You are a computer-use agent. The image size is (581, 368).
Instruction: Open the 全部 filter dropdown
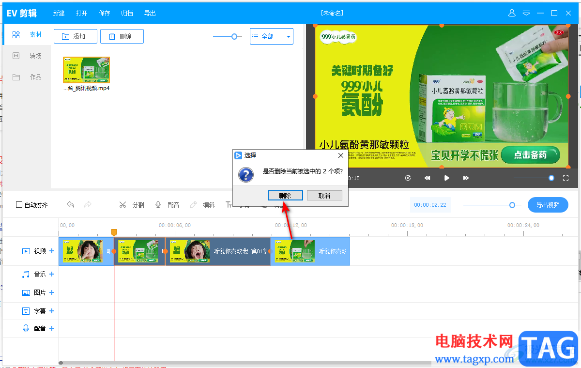[272, 36]
